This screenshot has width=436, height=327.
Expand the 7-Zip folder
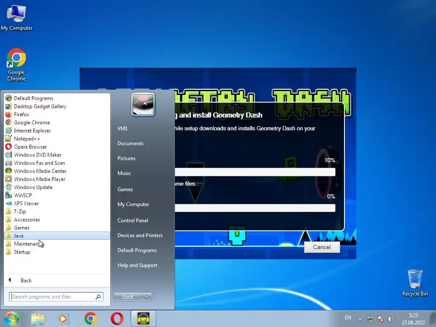coord(57,211)
